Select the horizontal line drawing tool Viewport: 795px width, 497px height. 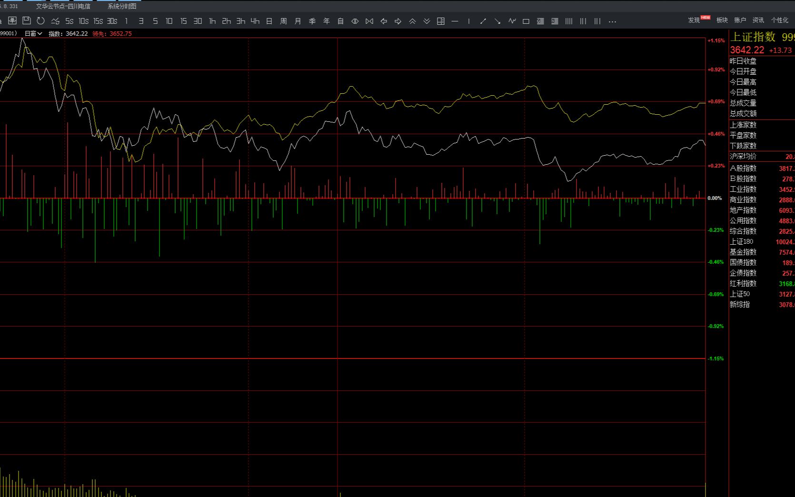(455, 21)
